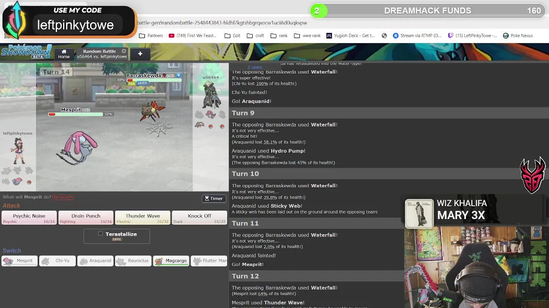The image size is (549, 308).
Task: Click the 'Araquanid fainted!' log line
Action: click(x=254, y=255)
